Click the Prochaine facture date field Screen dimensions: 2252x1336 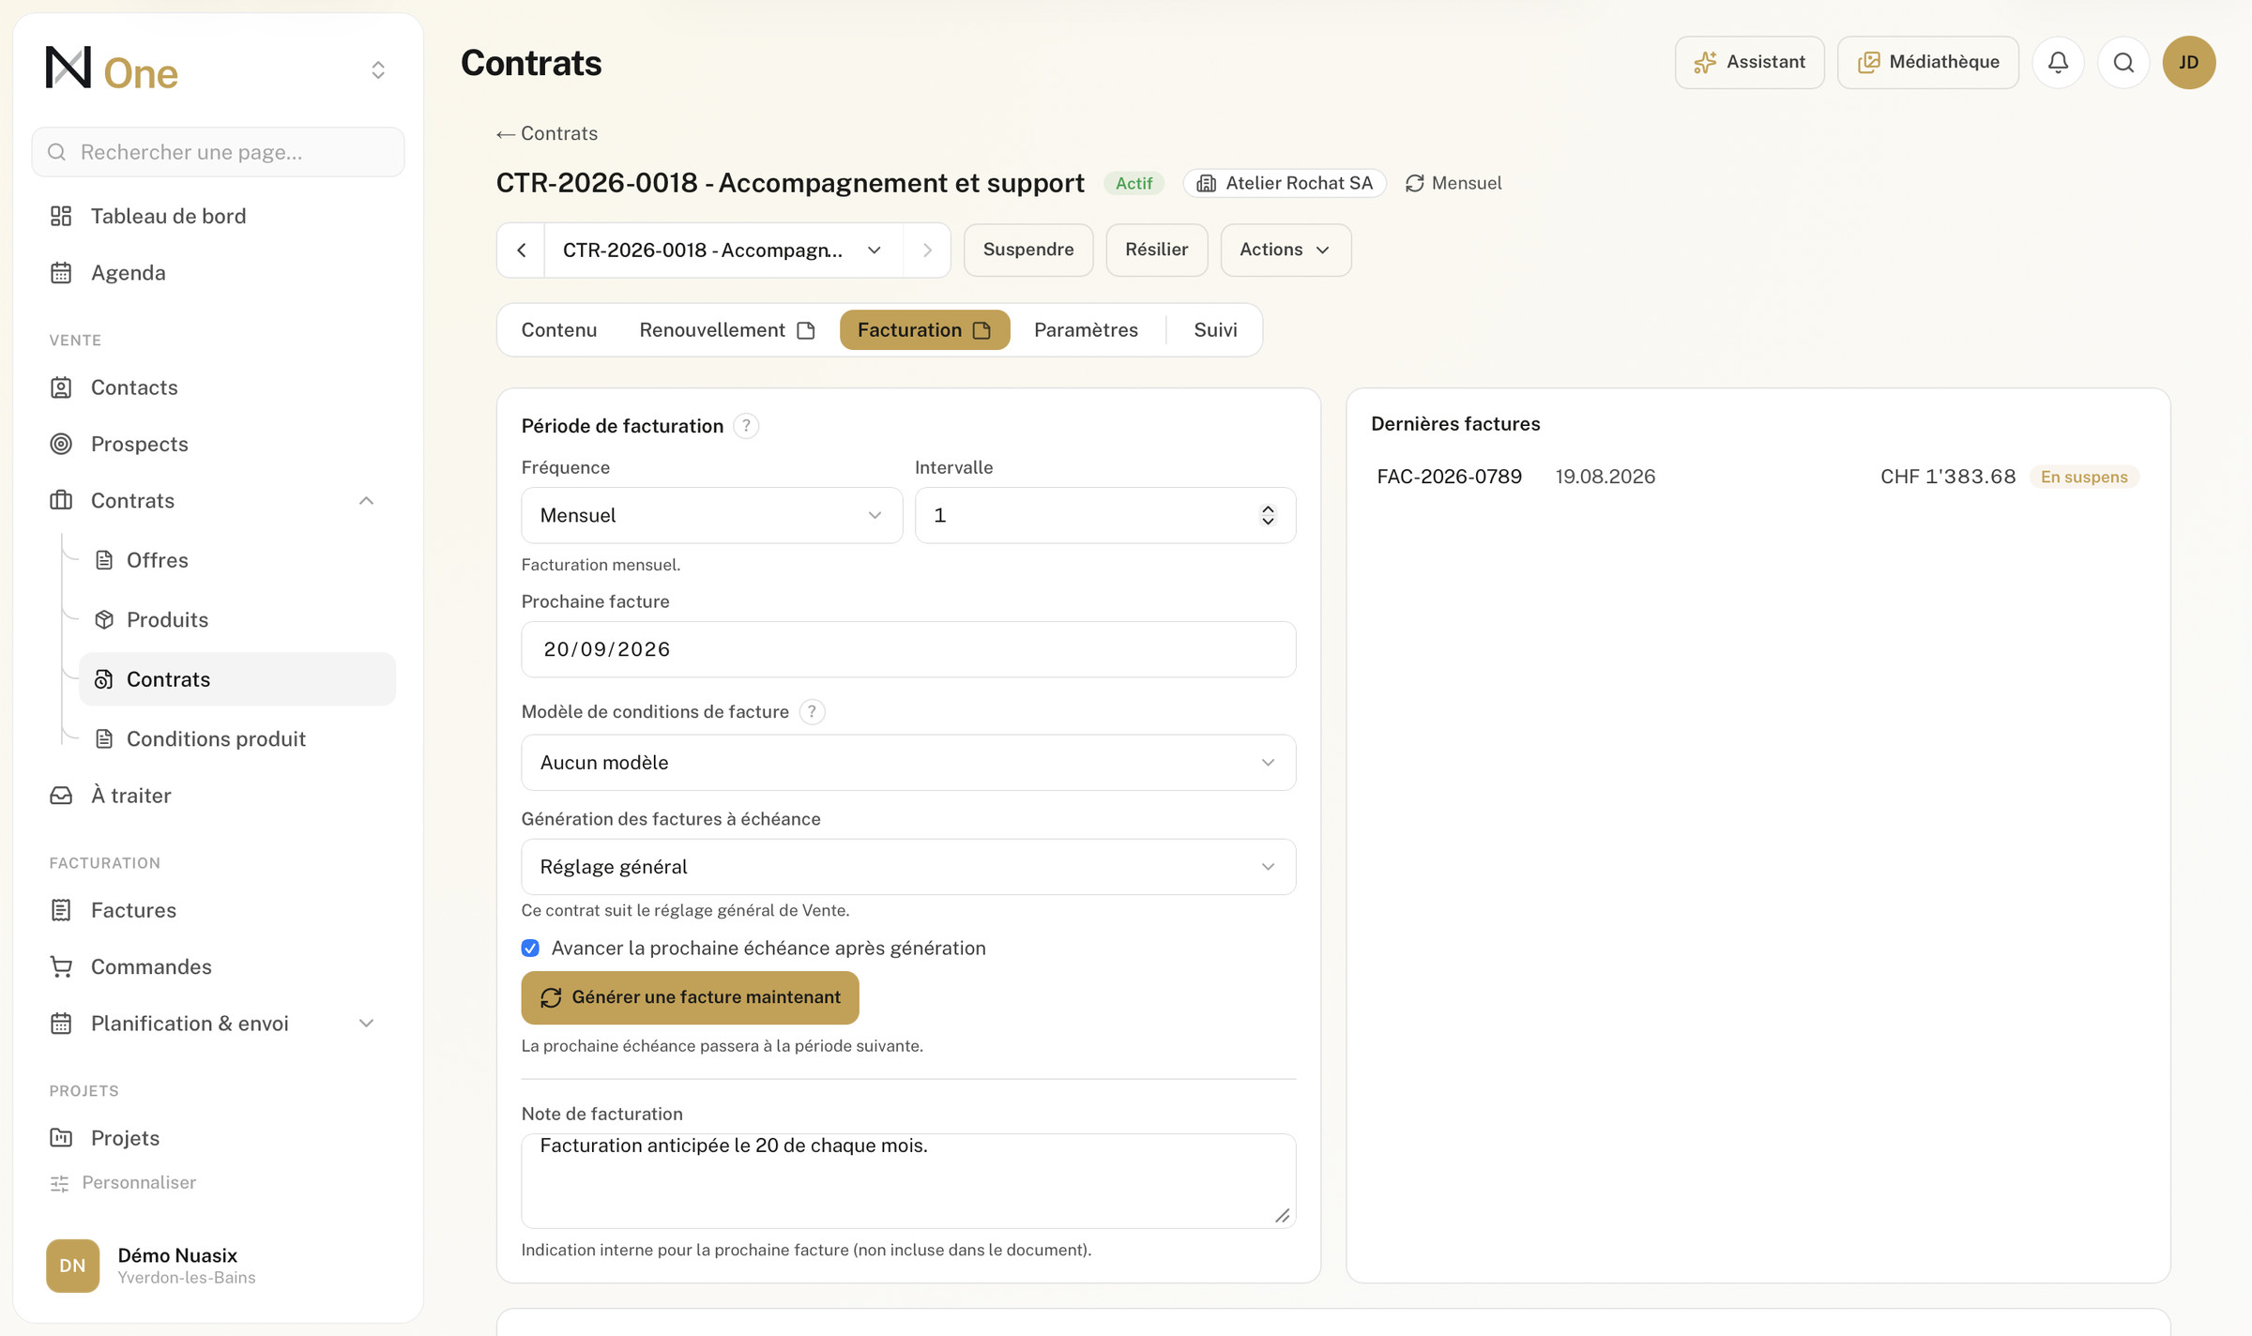908,649
